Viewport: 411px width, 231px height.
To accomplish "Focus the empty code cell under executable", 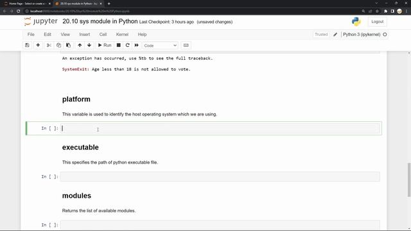I will [x=220, y=176].
